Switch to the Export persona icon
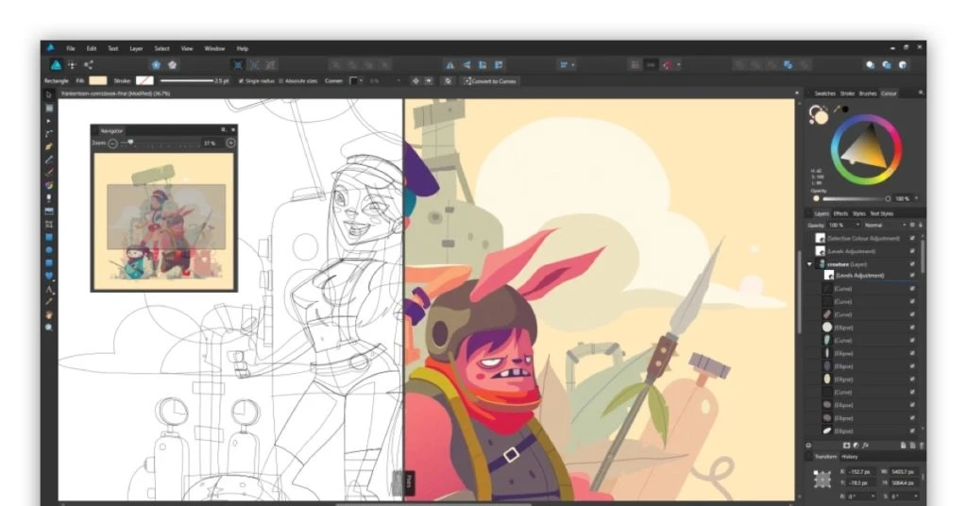Image resolution: width=967 pixels, height=506 pixels. (89, 64)
